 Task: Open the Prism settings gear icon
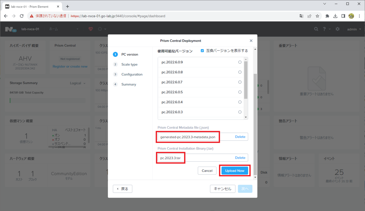pos(338,29)
